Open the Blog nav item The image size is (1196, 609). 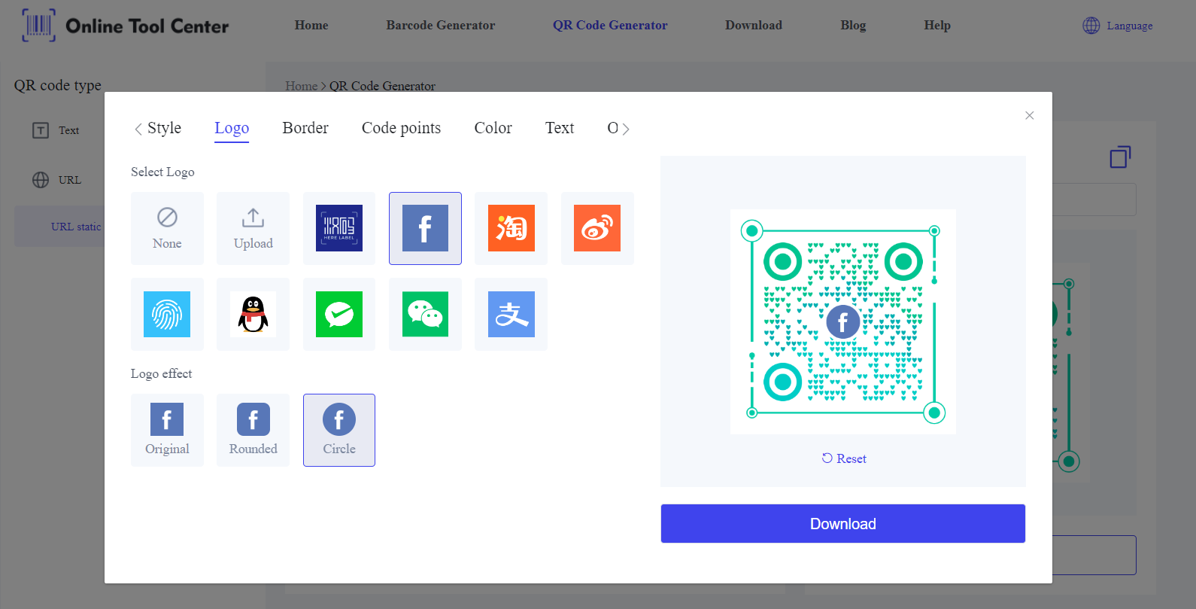click(853, 25)
